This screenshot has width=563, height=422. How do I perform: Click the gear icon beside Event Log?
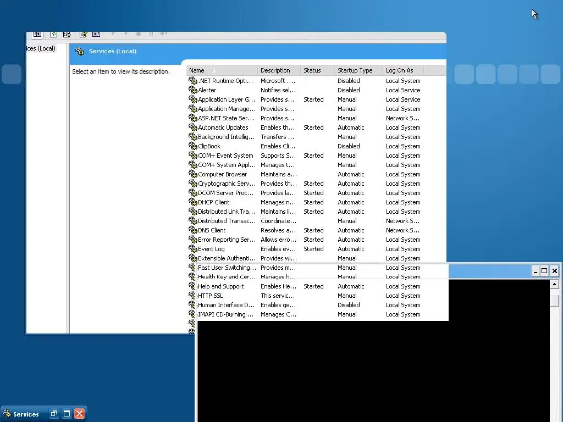(193, 249)
